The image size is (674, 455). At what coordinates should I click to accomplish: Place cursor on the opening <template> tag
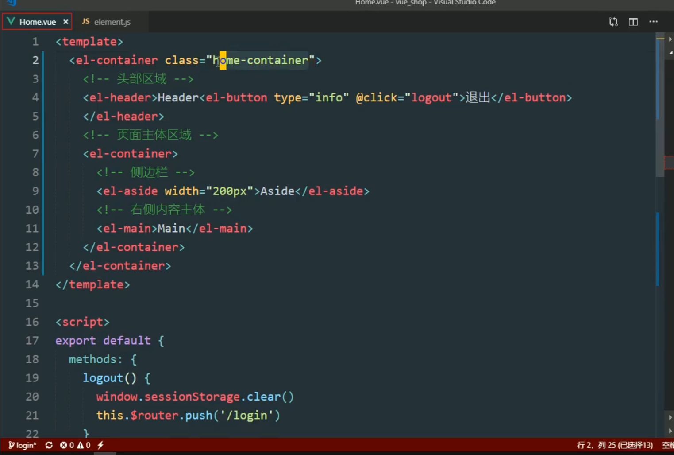(x=89, y=42)
